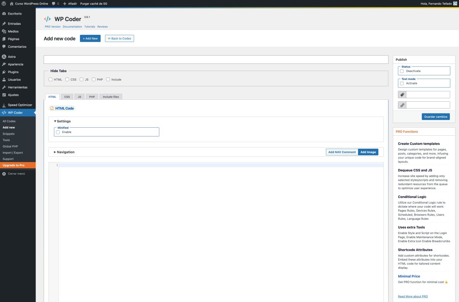
Task: Expand the Navigation section
Action: (x=55, y=152)
